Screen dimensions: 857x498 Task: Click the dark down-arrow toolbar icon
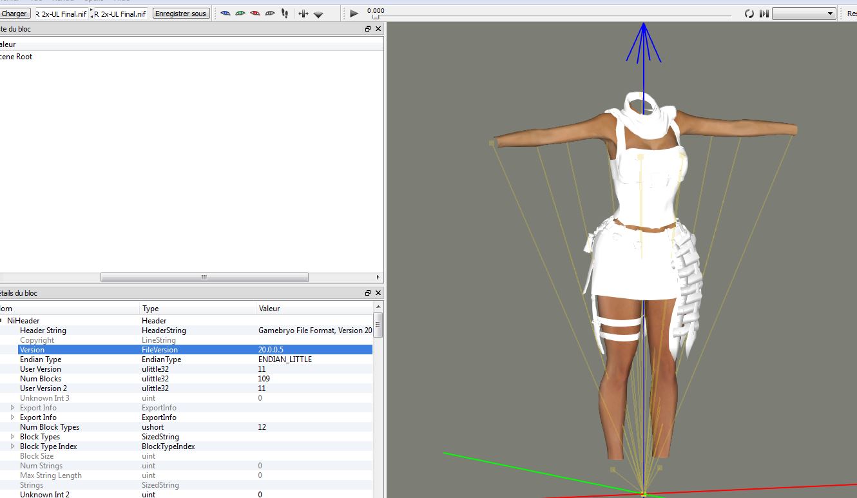click(x=318, y=14)
